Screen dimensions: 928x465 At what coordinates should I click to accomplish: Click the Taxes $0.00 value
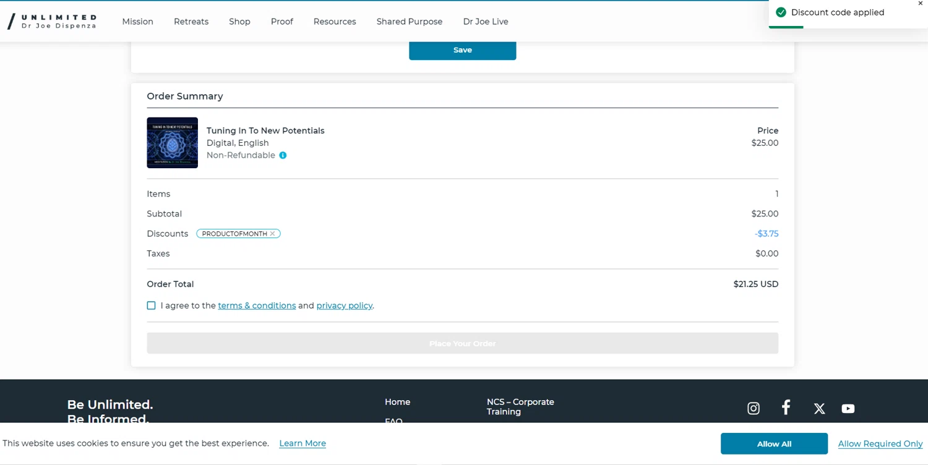tap(767, 254)
